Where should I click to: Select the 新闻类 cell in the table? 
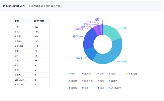click(19, 41)
